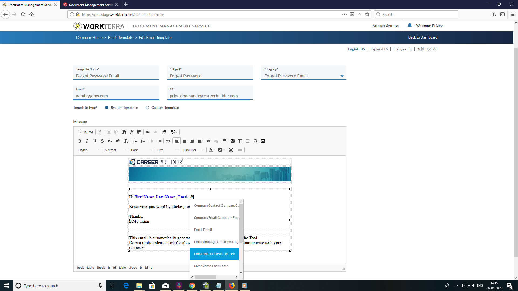
Task: Select the Custom Template radio button
Action: (147, 108)
